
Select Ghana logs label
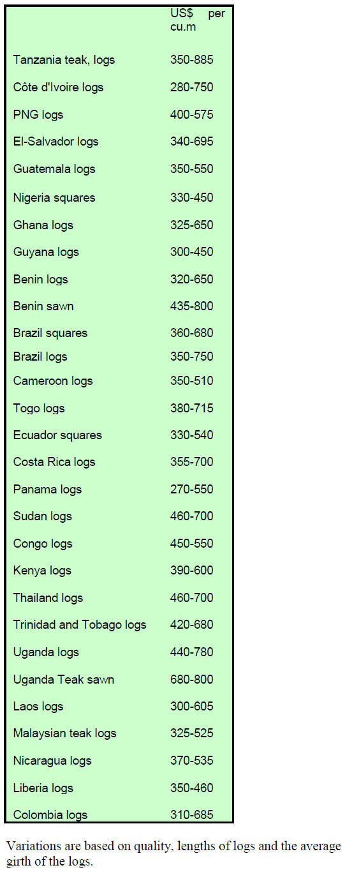tap(43, 225)
